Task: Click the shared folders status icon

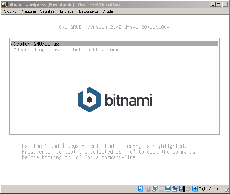Action: [161, 189]
